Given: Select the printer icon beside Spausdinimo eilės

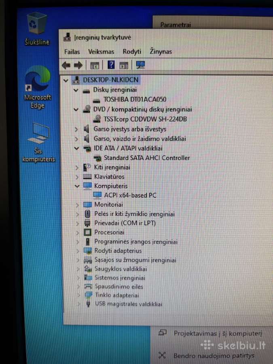Looking at the screenshot, I should pyautogui.click(x=88, y=286).
